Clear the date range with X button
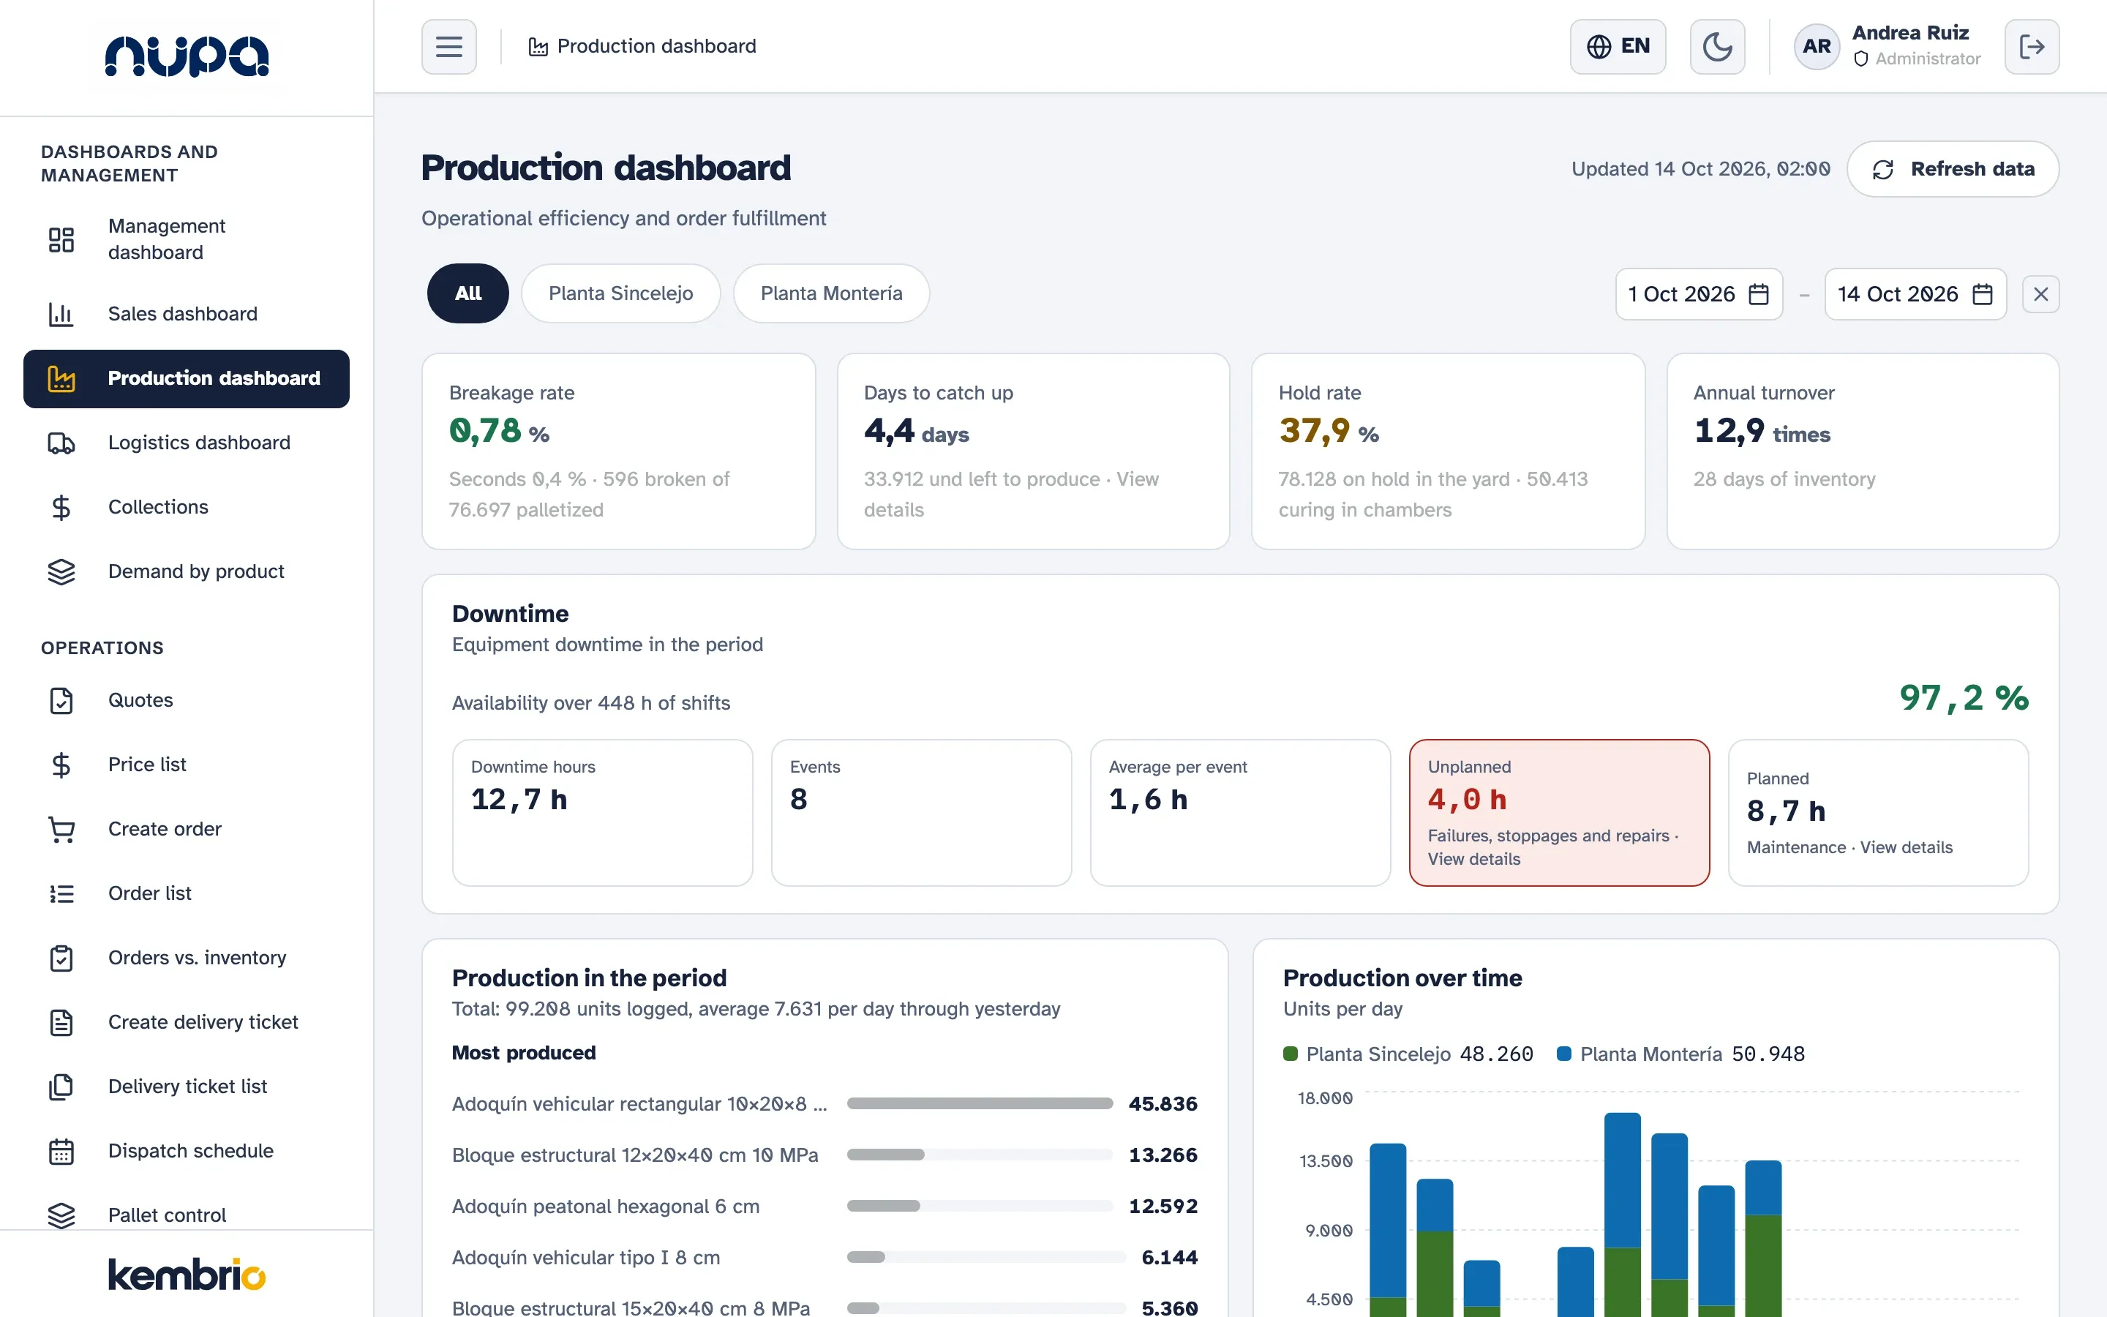This screenshot has width=2107, height=1317. point(2040,294)
